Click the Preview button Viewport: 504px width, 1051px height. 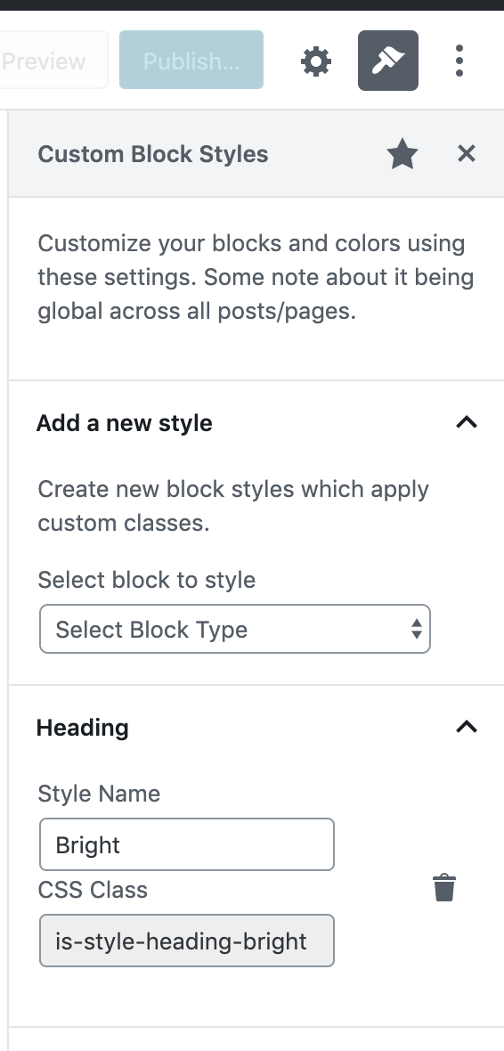pos(45,61)
